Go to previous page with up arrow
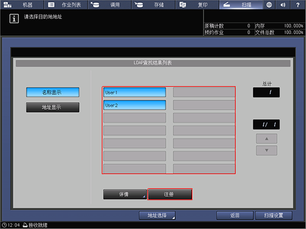 (266, 139)
